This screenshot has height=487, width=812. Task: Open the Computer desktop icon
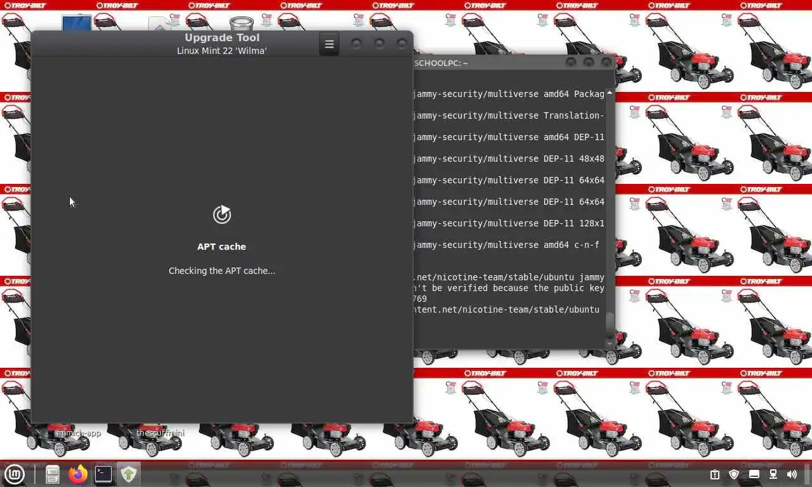pyautogui.click(x=77, y=23)
